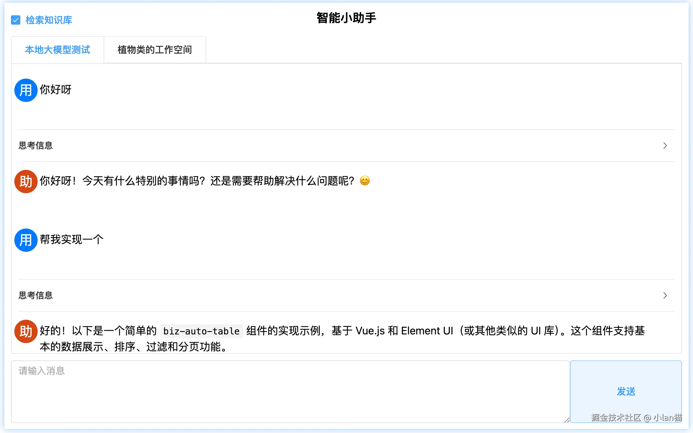Click the first blue user avatar icon
Viewport: 693px width, 433px height.
pos(26,90)
